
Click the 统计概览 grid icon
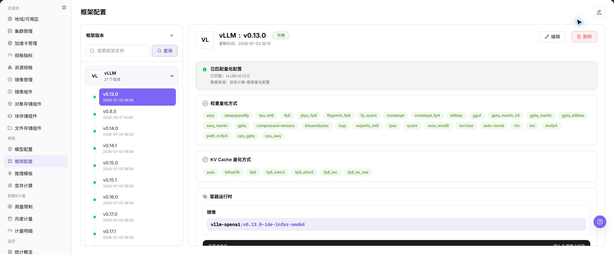[10, 252]
